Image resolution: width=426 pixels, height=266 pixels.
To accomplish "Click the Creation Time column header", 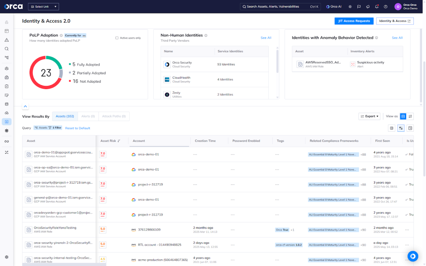I will pyautogui.click(x=205, y=141).
